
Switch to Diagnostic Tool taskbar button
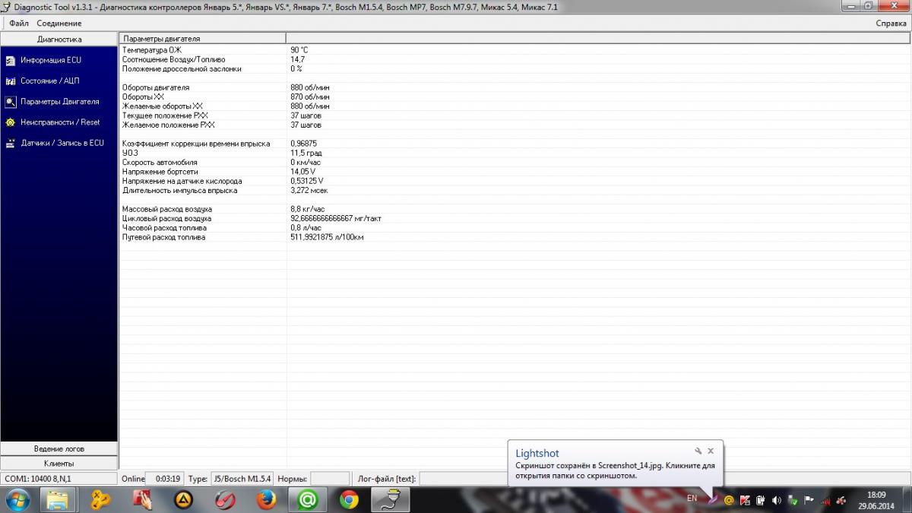(390, 499)
